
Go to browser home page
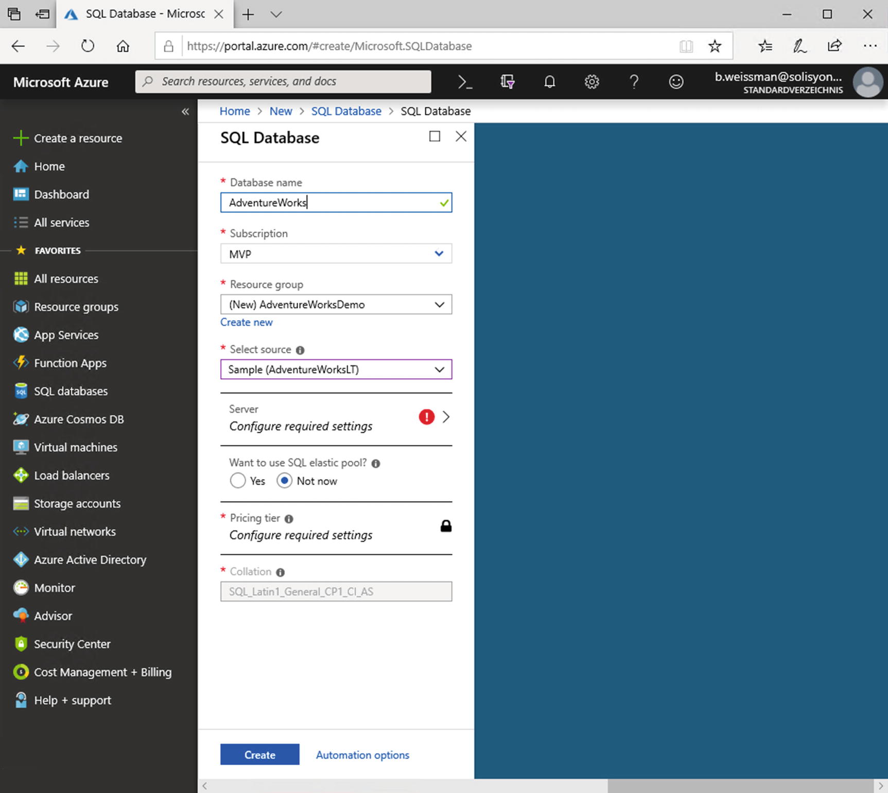(123, 46)
